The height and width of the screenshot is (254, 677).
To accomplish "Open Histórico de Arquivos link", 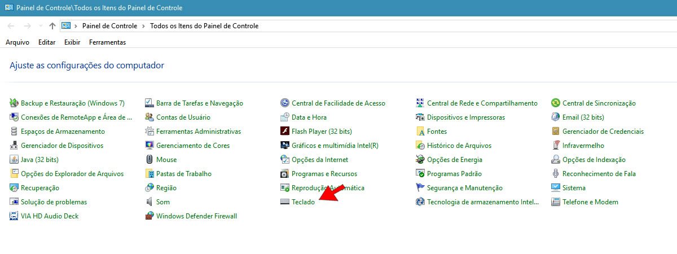I will [x=459, y=146].
